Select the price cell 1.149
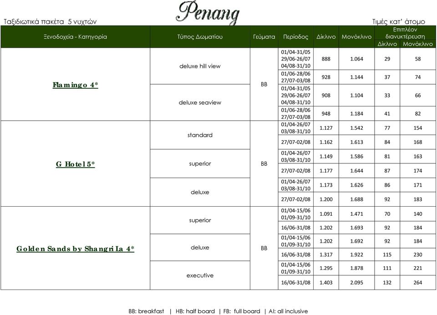This screenshot has width=437, height=315. (x=326, y=157)
